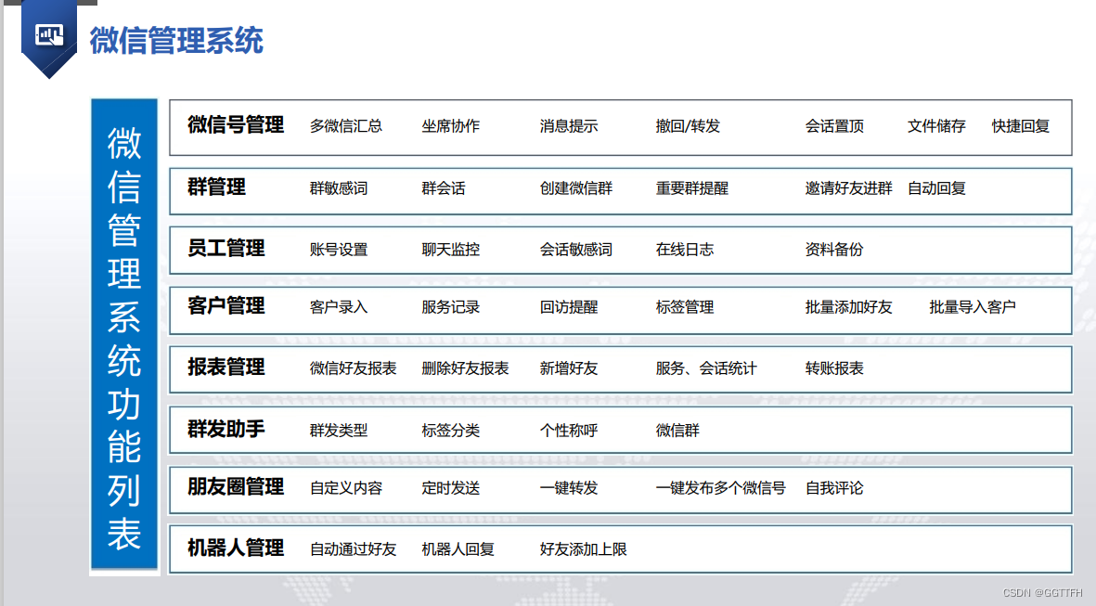
Task: Select the 微信好友报表 item
Action: tap(353, 368)
